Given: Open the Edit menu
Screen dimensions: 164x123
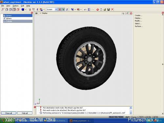Looking at the screenshot, I should (22, 6).
